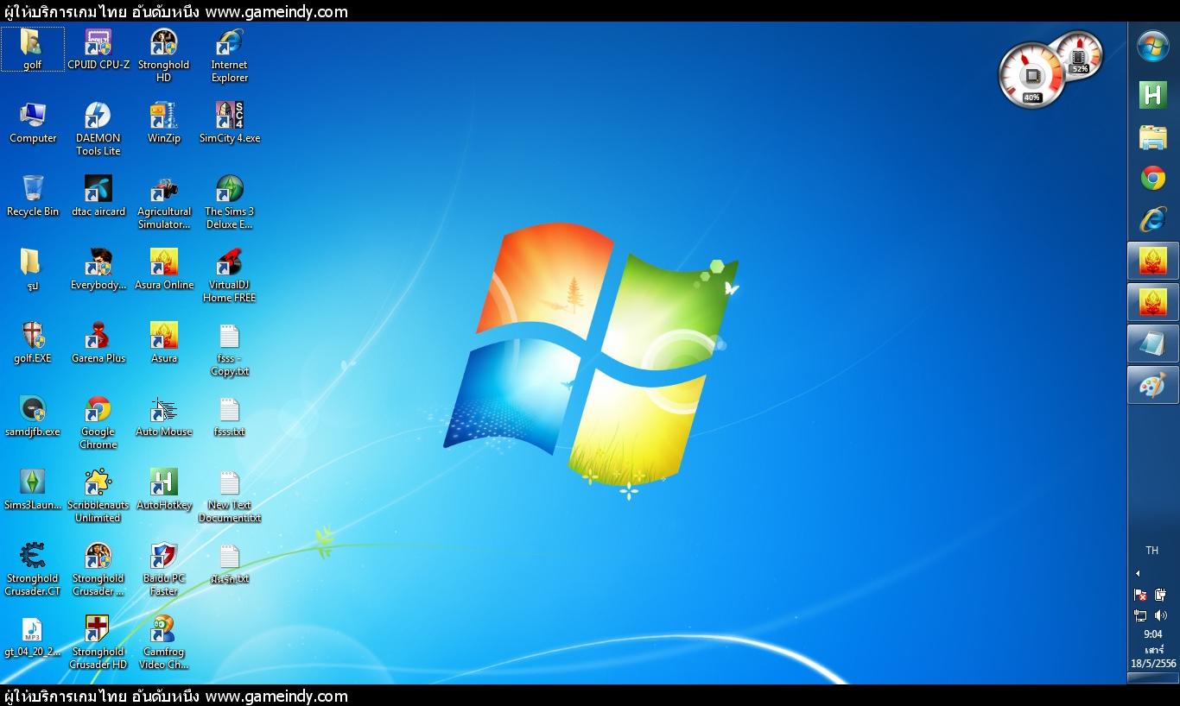Viewport: 1180px width, 706px height.
Task: Launch The Sims 3 Deluxe shortcut
Action: pos(230,202)
